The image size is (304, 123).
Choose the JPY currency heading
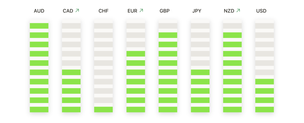pos(197,11)
